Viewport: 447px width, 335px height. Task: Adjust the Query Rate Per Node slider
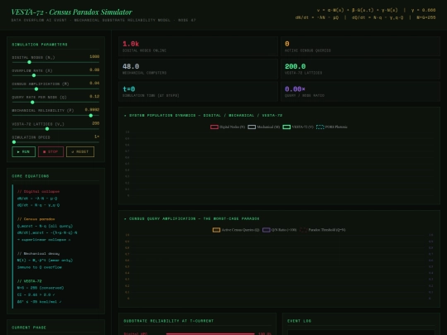(55, 102)
